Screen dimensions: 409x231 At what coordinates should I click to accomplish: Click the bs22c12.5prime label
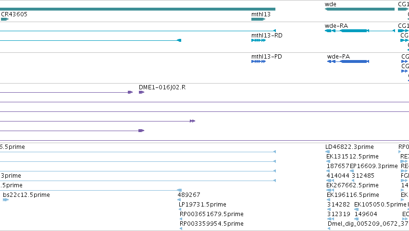26,195
